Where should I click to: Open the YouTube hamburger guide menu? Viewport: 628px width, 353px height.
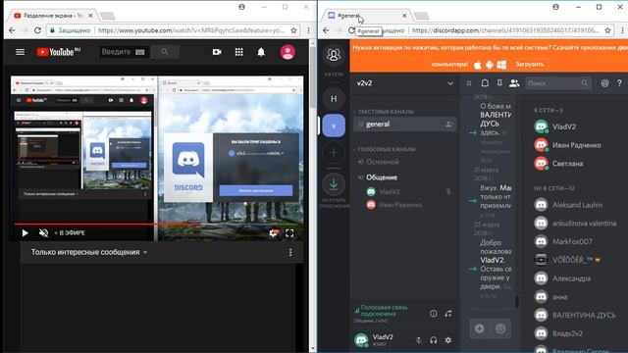pyautogui.click(x=20, y=52)
